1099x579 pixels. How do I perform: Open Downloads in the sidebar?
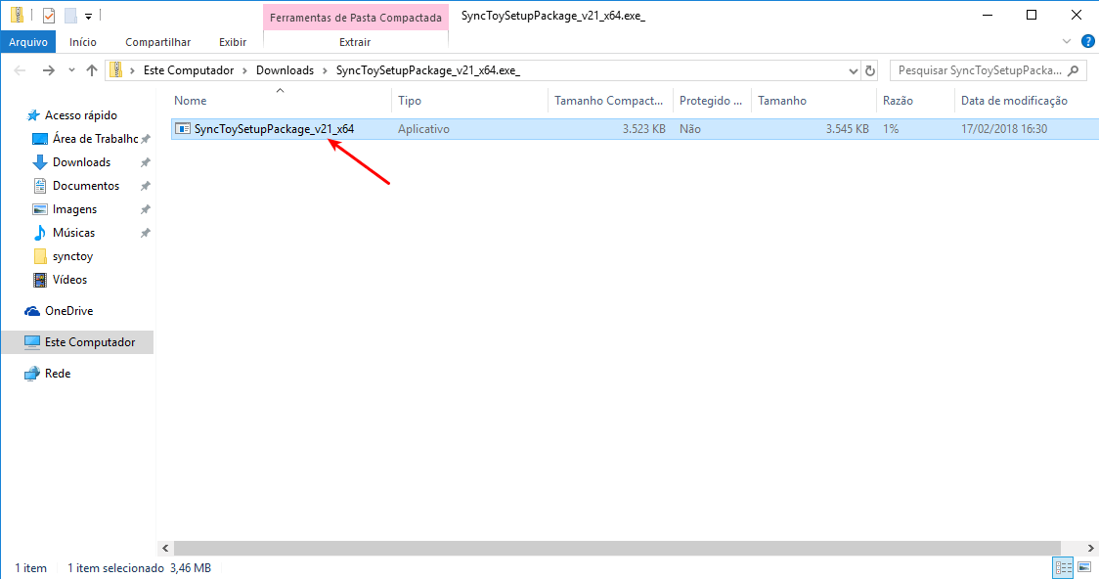point(81,162)
